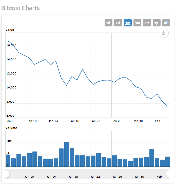Select the 1d time range
175x184 pixels.
click(x=108, y=23)
